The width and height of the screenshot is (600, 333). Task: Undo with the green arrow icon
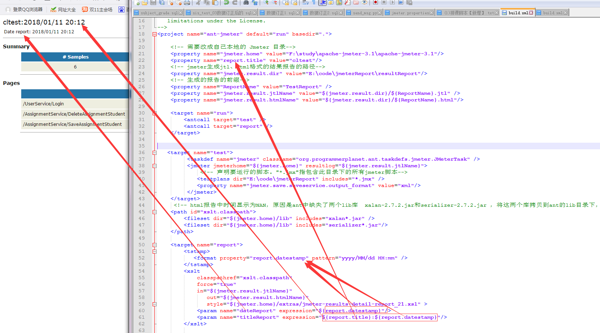(x=226, y=2)
